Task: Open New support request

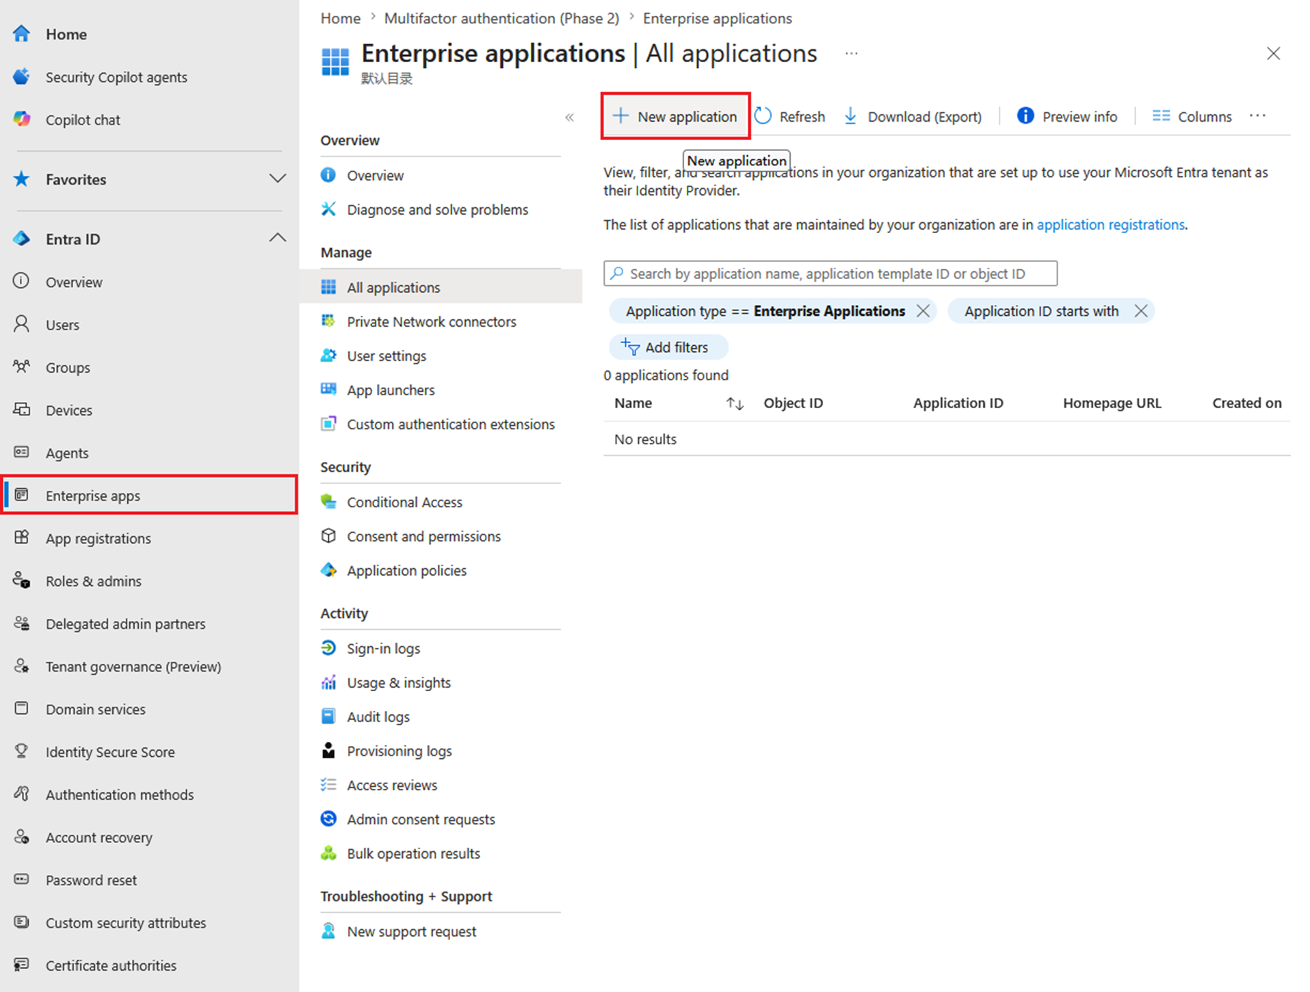Action: (x=411, y=931)
